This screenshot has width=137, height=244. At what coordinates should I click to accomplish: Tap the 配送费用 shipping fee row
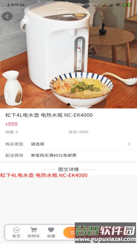[68, 155]
